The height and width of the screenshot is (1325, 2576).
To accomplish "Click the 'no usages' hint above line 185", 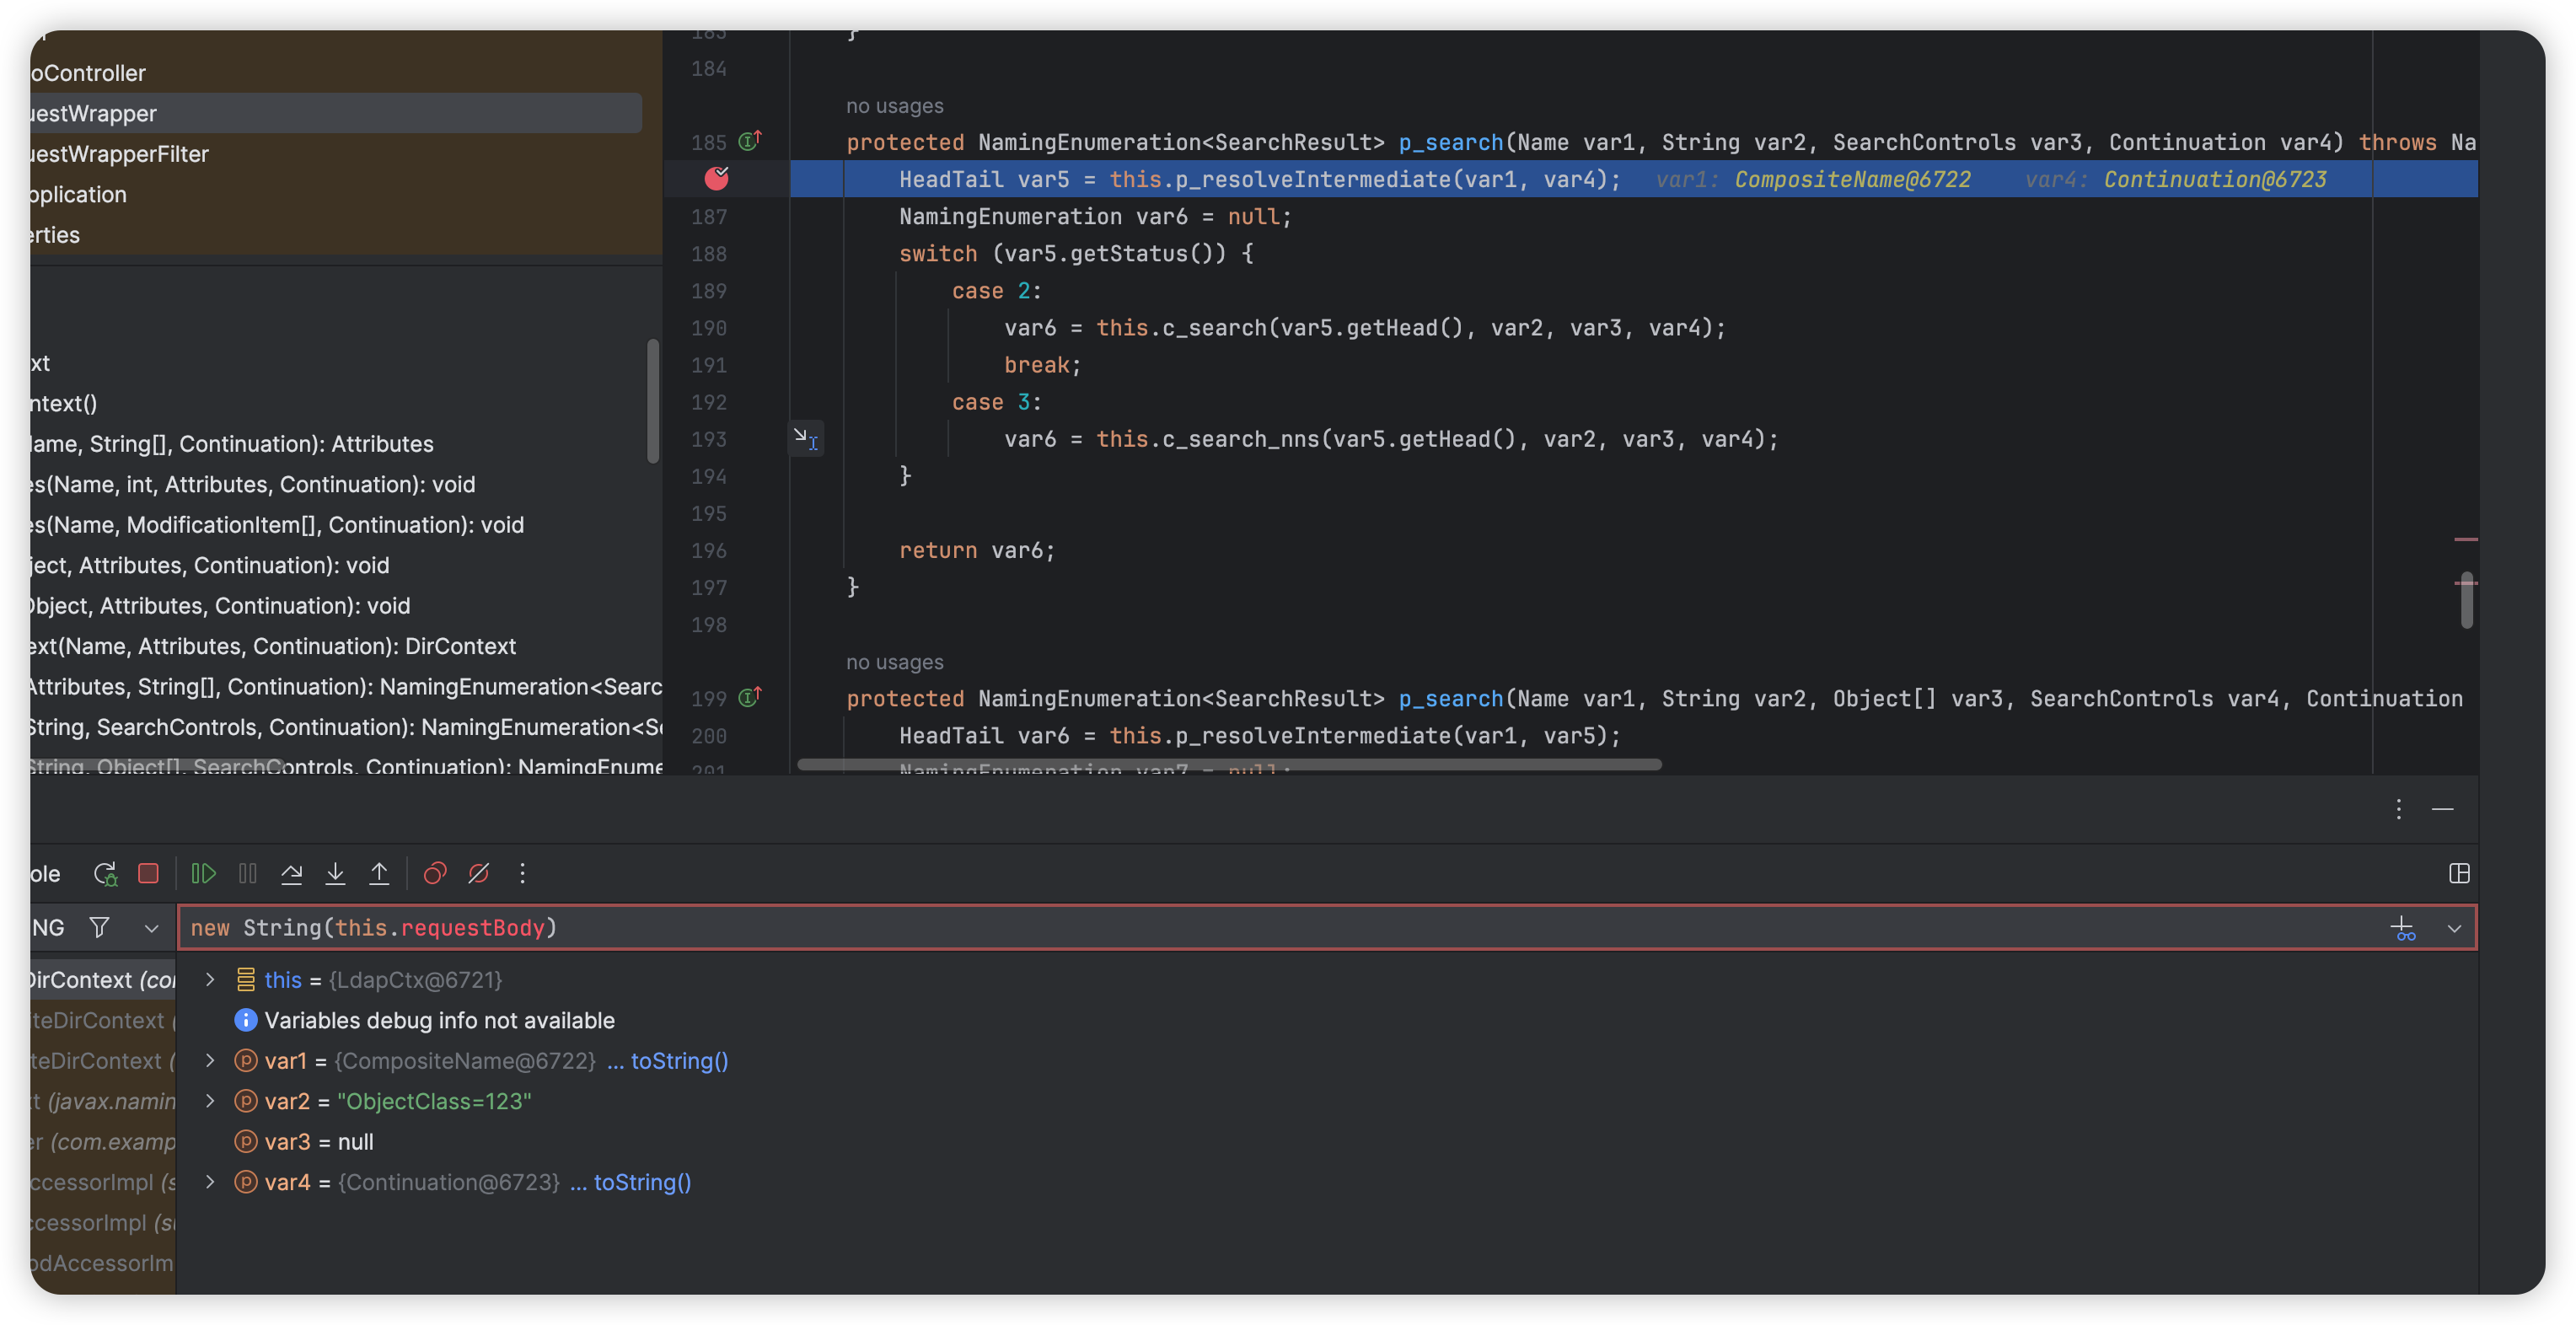I will coord(894,106).
